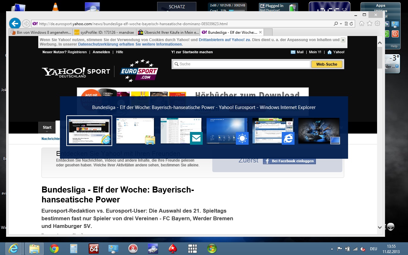
Task: Click 'Y! zur Startseite machen'
Action: tap(192, 52)
